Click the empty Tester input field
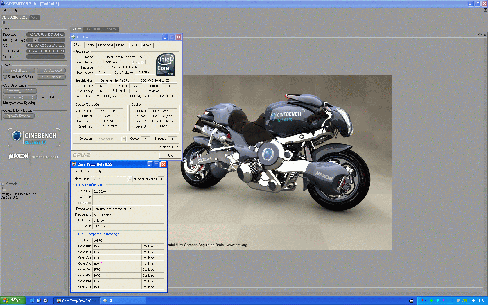Image resolution: width=488 pixels, height=305 pixels. 46,57
